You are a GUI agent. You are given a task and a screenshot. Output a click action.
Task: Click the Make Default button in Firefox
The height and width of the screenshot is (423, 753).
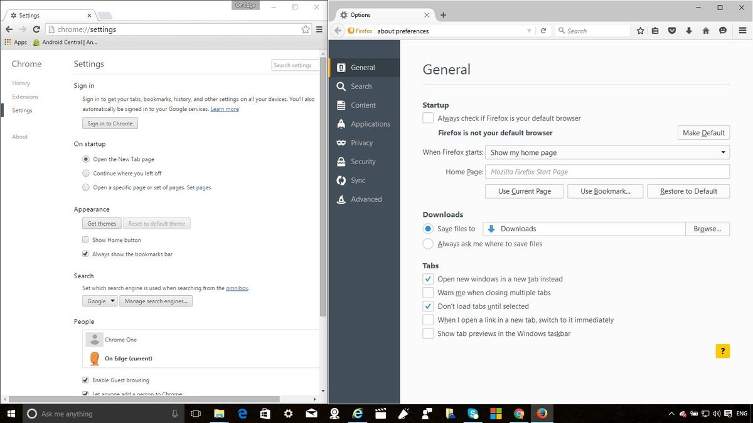[703, 132]
